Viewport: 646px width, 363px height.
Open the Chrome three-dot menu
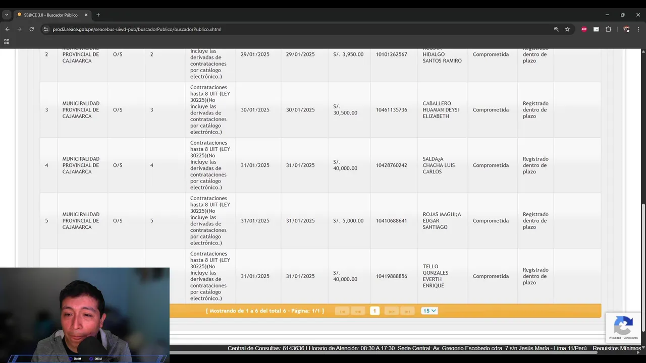tap(638, 29)
